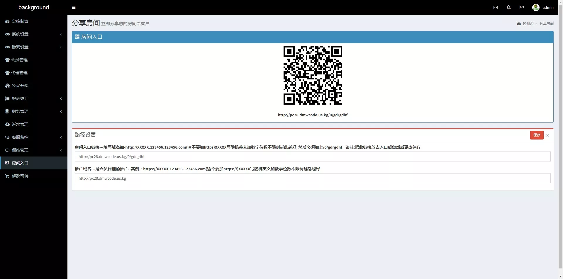Open the envelope messages icon
The height and width of the screenshot is (279, 563).
[496, 7]
